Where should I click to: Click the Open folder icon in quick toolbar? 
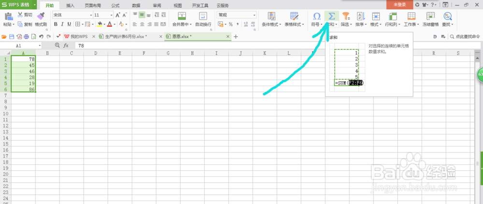4,37
